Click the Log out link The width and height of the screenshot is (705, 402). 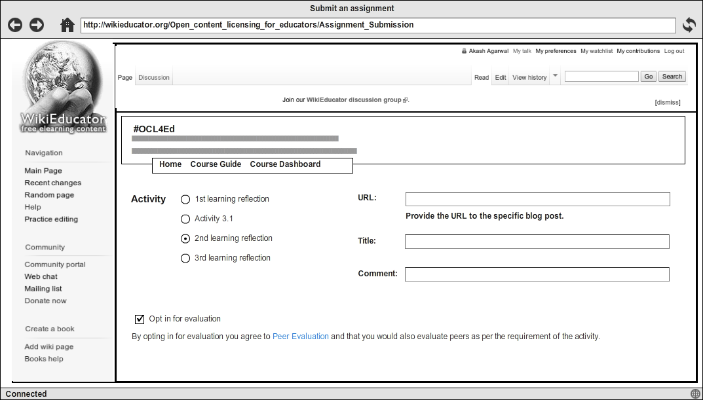[x=674, y=51]
